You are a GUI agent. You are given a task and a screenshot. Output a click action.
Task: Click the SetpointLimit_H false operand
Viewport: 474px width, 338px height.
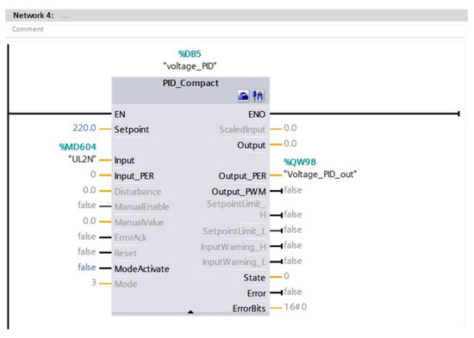(x=293, y=214)
